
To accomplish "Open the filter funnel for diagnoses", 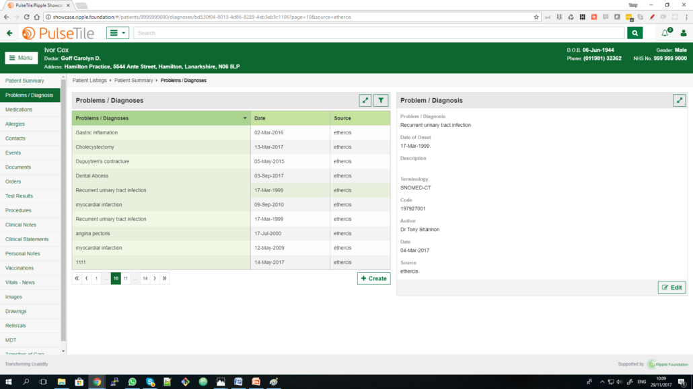I will pos(381,101).
